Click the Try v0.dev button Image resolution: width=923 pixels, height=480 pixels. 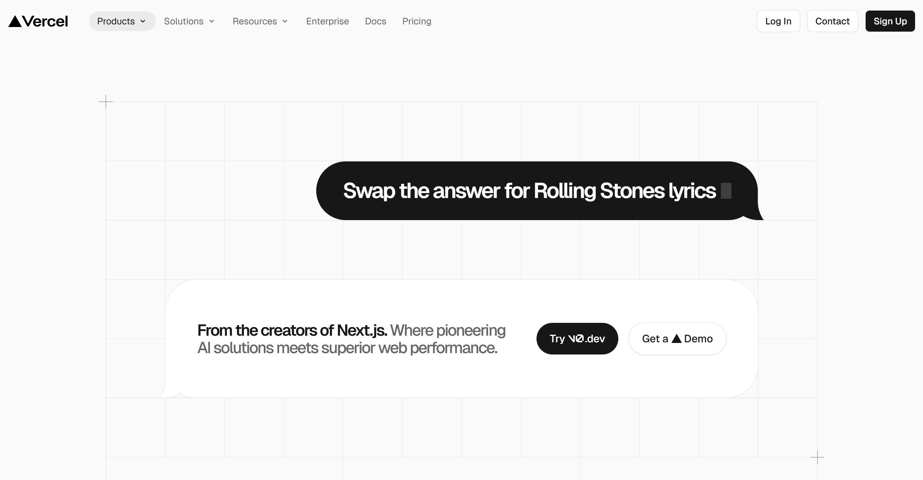coord(577,339)
